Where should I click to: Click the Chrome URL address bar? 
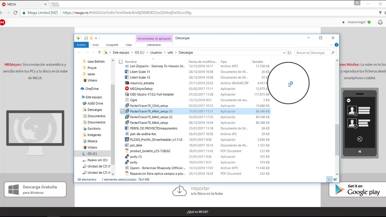point(199,13)
